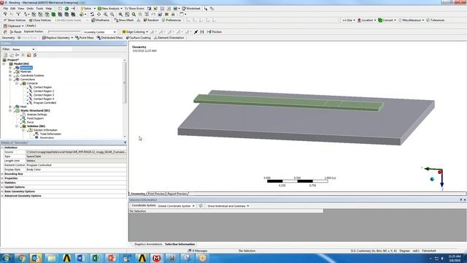The width and height of the screenshot is (467, 263).
Task: Collapse the Connections tree node
Action: [x=10, y=80]
